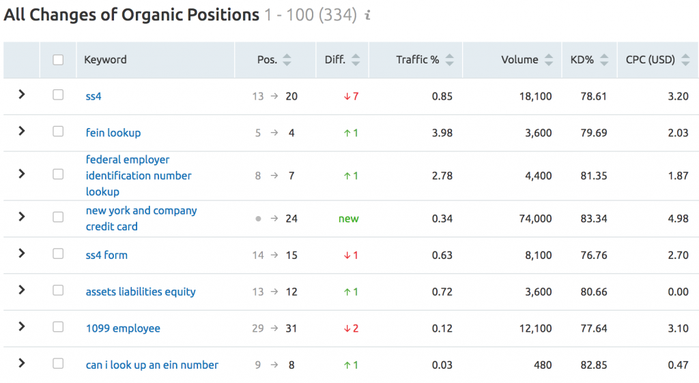Check the box for ss4 form row
The width and height of the screenshot is (699, 383).
(58, 254)
